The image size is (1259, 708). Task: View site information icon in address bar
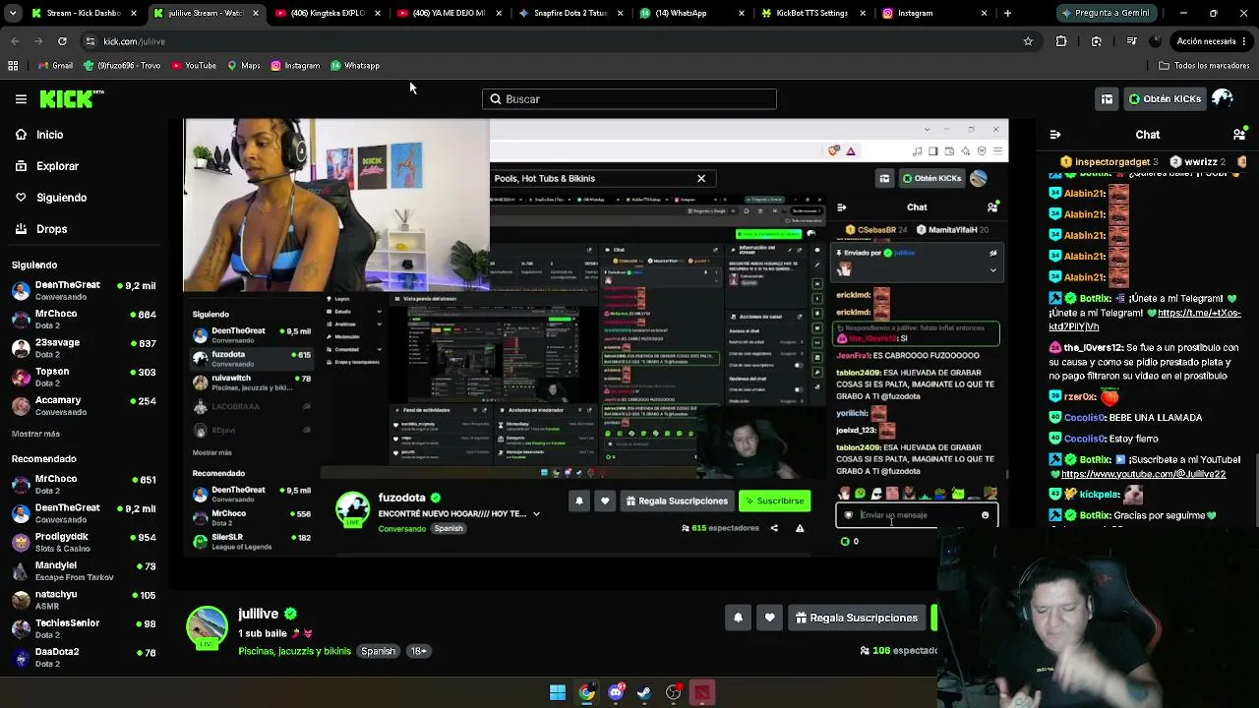90,41
